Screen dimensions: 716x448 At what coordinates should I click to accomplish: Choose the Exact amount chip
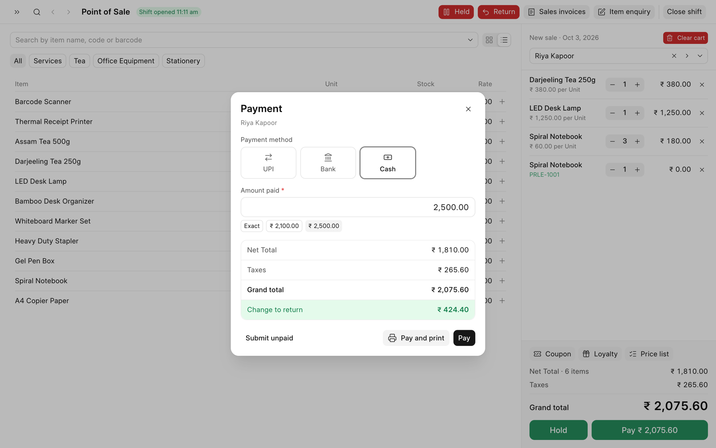[x=252, y=226]
